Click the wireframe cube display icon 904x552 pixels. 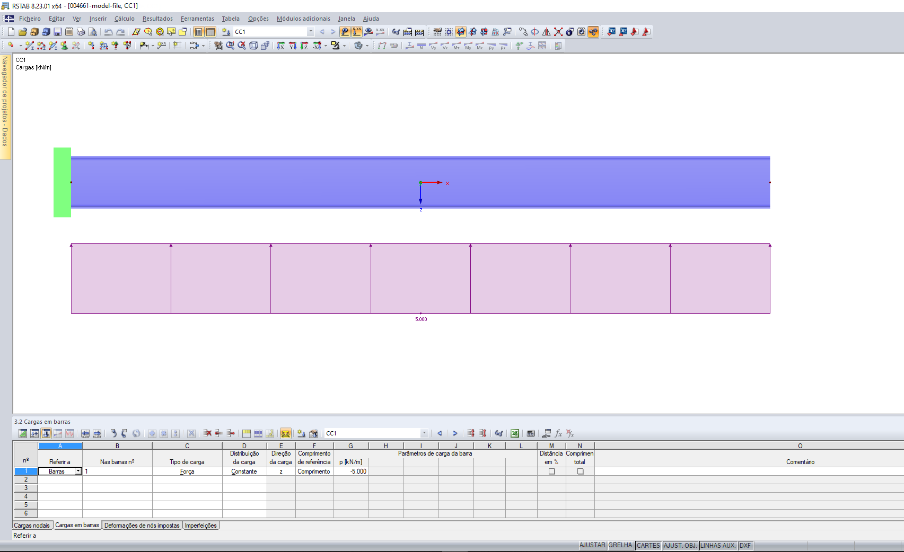[253, 46]
